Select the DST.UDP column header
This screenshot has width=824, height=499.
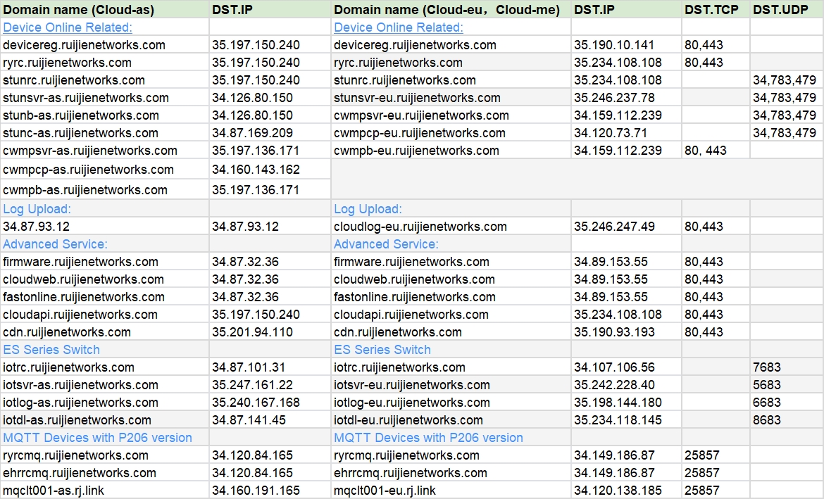pyautogui.click(x=780, y=10)
